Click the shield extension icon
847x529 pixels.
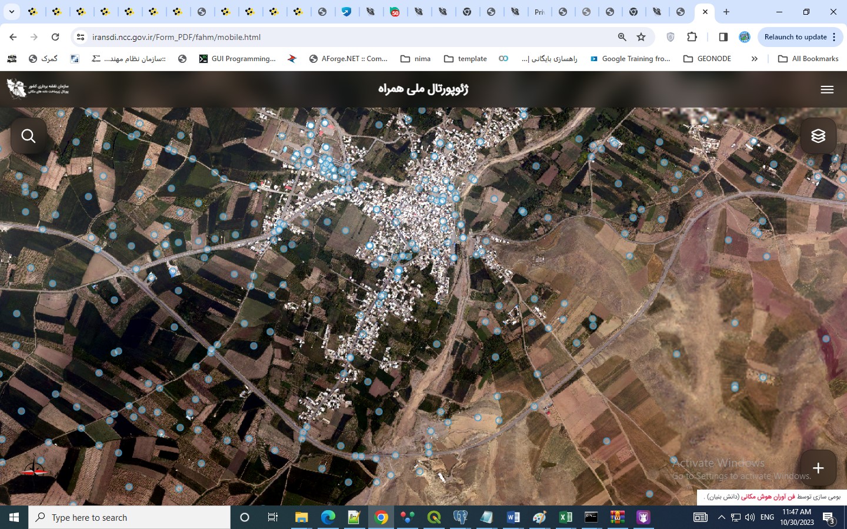[670, 37]
